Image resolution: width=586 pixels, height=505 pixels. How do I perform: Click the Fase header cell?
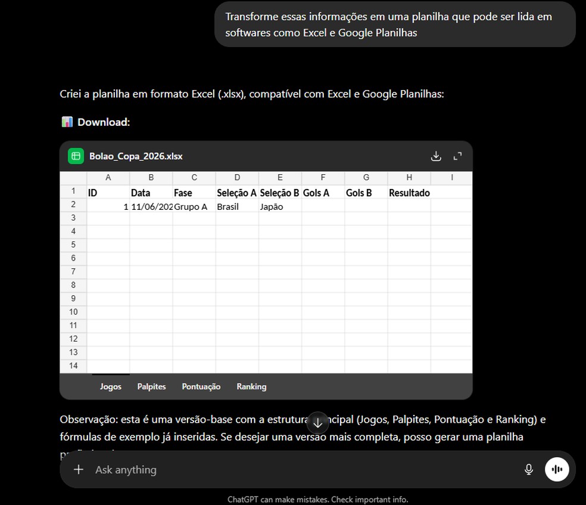194,193
